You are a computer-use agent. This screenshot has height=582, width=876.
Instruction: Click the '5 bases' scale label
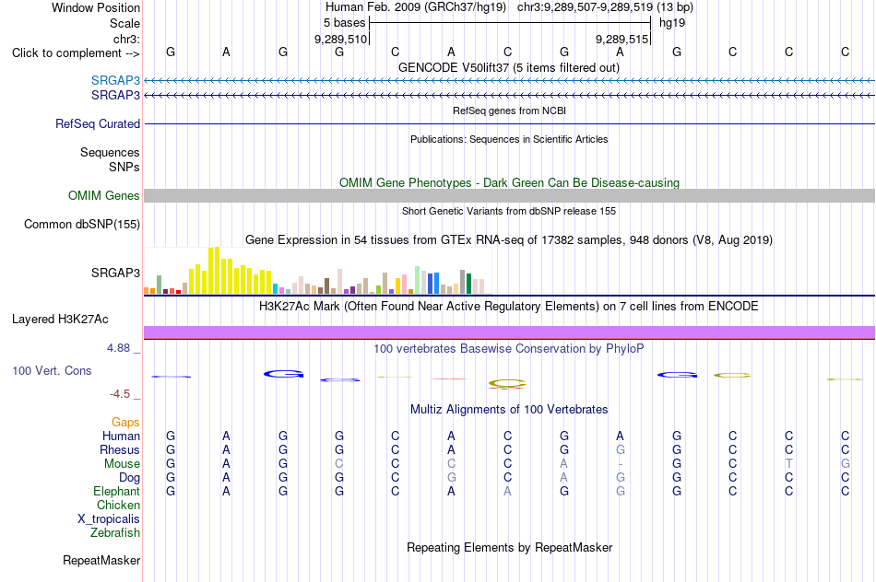[344, 23]
